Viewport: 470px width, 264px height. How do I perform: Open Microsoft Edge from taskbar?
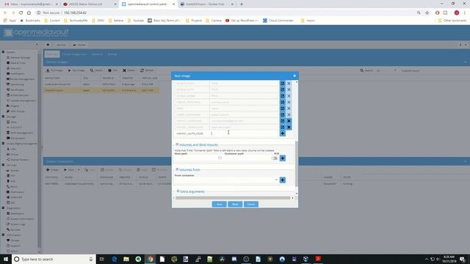coord(115,259)
